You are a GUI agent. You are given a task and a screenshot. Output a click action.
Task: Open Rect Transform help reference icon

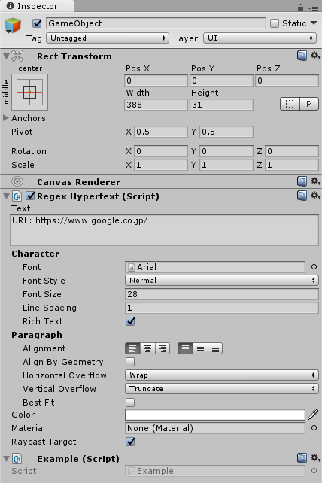pyautogui.click(x=302, y=56)
